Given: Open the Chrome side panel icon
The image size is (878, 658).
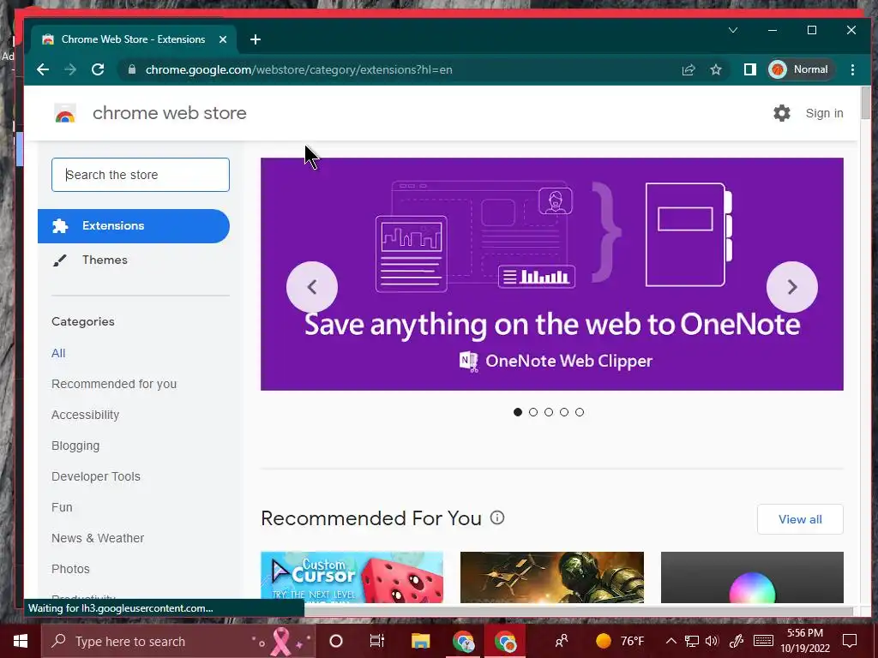Looking at the screenshot, I should [x=749, y=69].
